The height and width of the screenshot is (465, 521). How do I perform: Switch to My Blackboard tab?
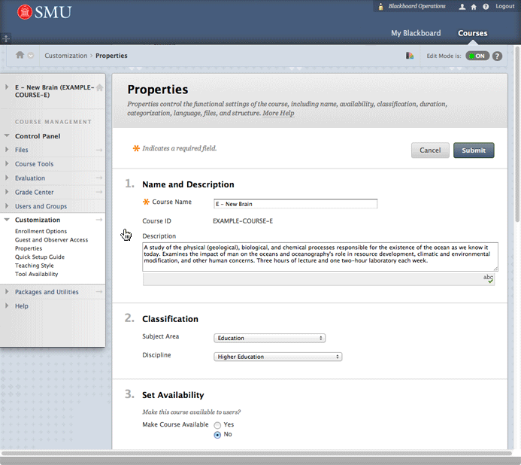[x=416, y=33]
